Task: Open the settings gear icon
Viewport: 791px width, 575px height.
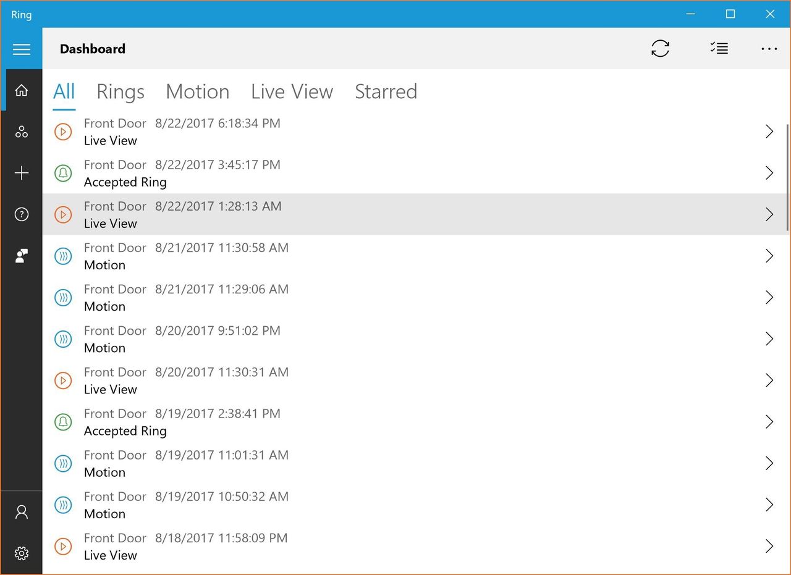Action: 22,553
